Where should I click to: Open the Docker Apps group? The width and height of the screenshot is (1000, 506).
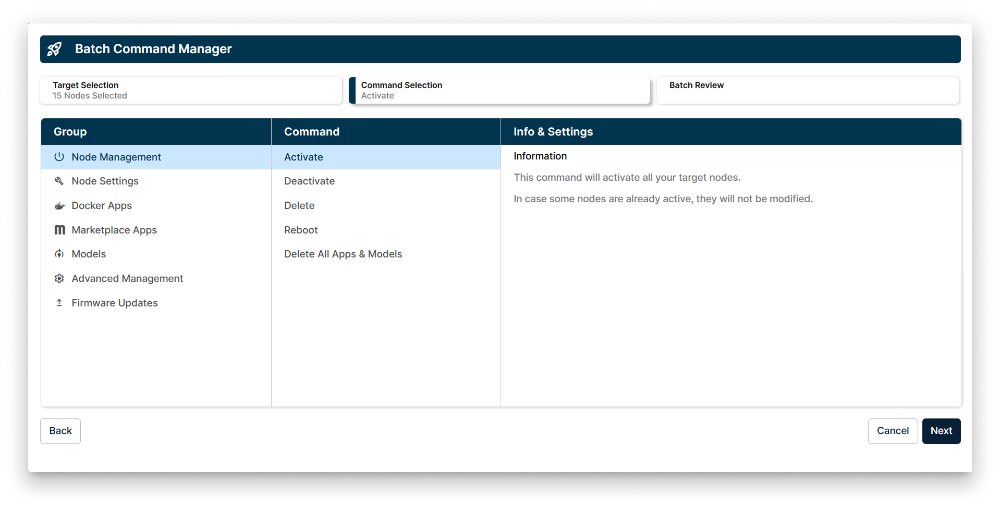click(102, 205)
